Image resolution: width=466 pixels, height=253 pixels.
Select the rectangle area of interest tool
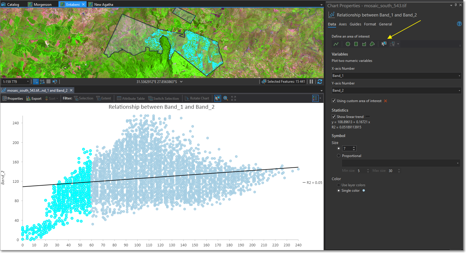pos(356,44)
